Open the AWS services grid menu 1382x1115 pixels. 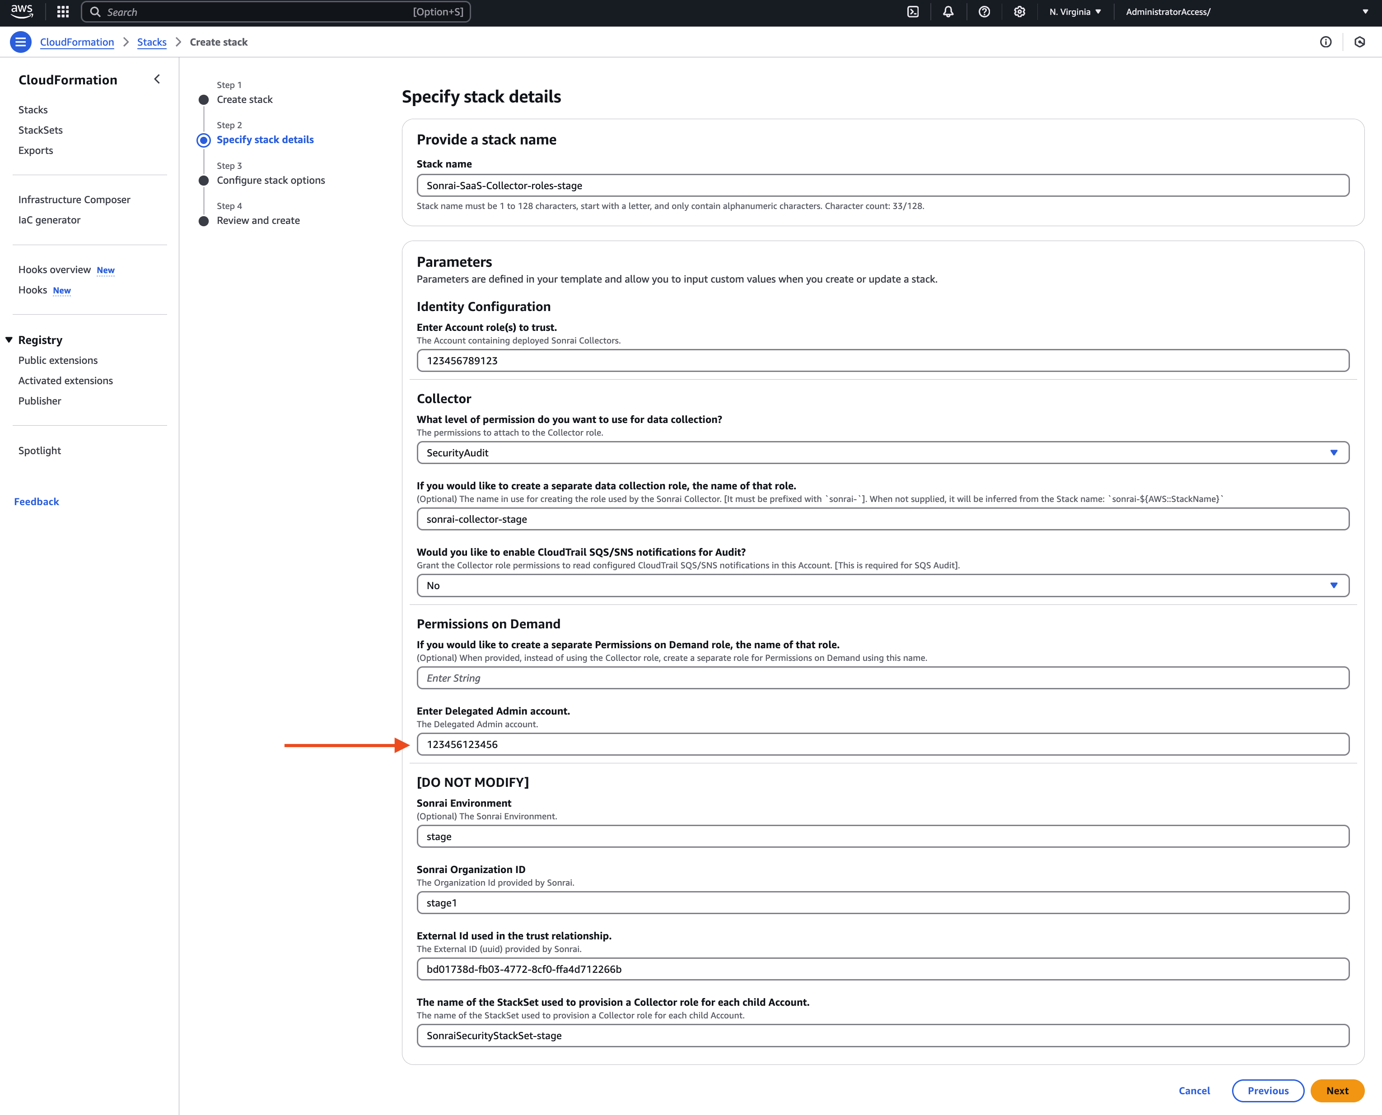tap(63, 12)
